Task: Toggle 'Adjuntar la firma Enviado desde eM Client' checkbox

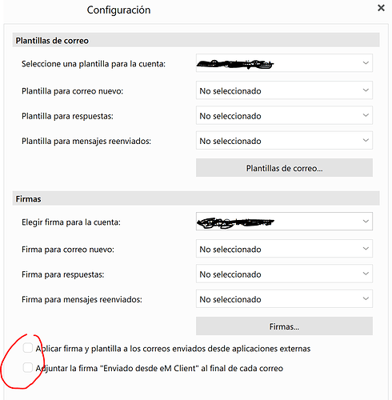Action: [x=28, y=367]
